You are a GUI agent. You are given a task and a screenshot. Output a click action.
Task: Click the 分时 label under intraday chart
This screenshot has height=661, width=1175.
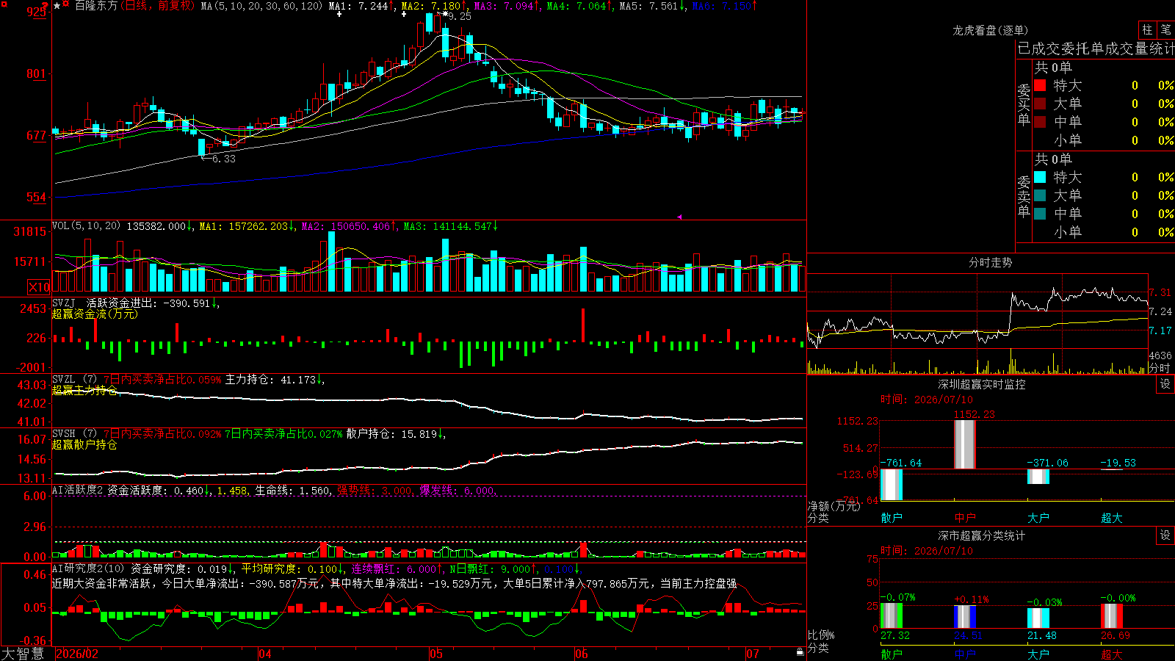(1160, 367)
